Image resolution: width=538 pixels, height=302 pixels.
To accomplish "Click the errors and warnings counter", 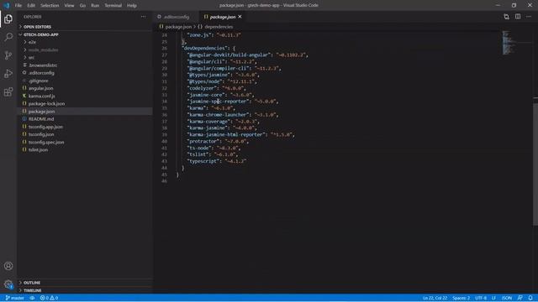I will 49,298.
